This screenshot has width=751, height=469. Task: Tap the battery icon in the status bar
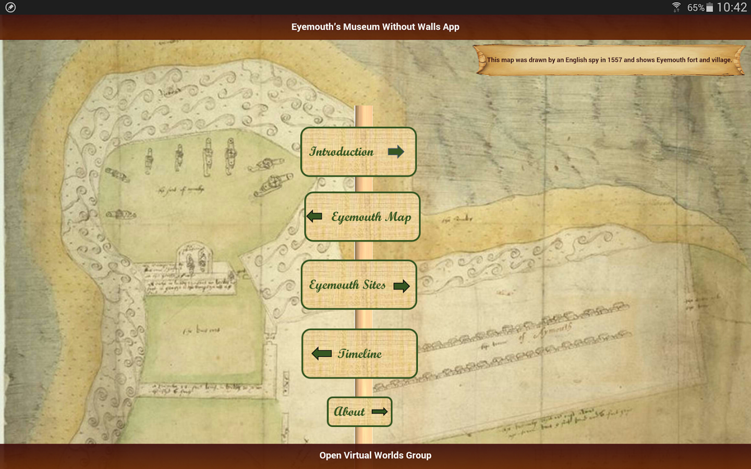(710, 7)
